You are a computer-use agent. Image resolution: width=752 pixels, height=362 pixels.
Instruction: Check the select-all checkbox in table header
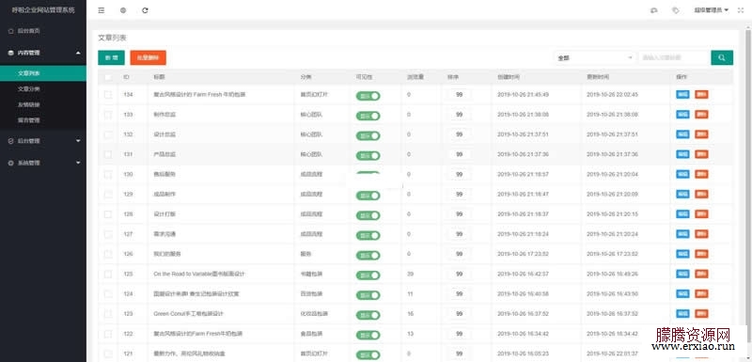pos(108,77)
